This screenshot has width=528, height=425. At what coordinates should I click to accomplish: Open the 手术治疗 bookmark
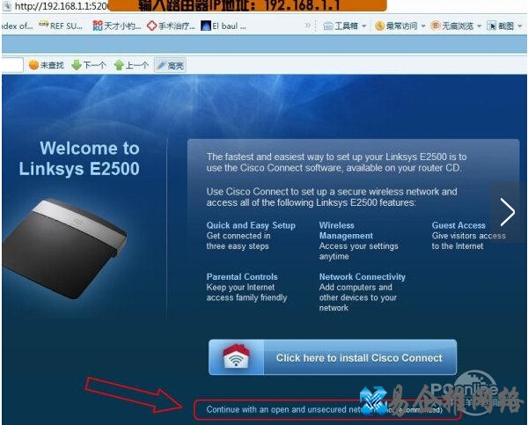click(171, 26)
